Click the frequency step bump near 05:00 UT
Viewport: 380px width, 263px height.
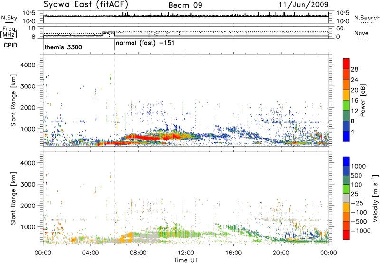coord(109,34)
